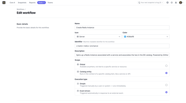Select the Simple execution radio button
Image resolution: width=186 pixels, height=103 pixels.
[x=166, y=85]
